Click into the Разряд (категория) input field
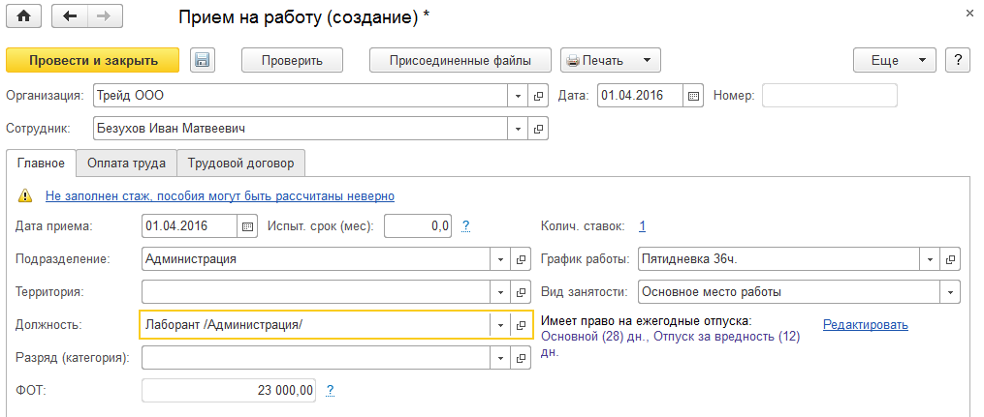 click(x=315, y=358)
